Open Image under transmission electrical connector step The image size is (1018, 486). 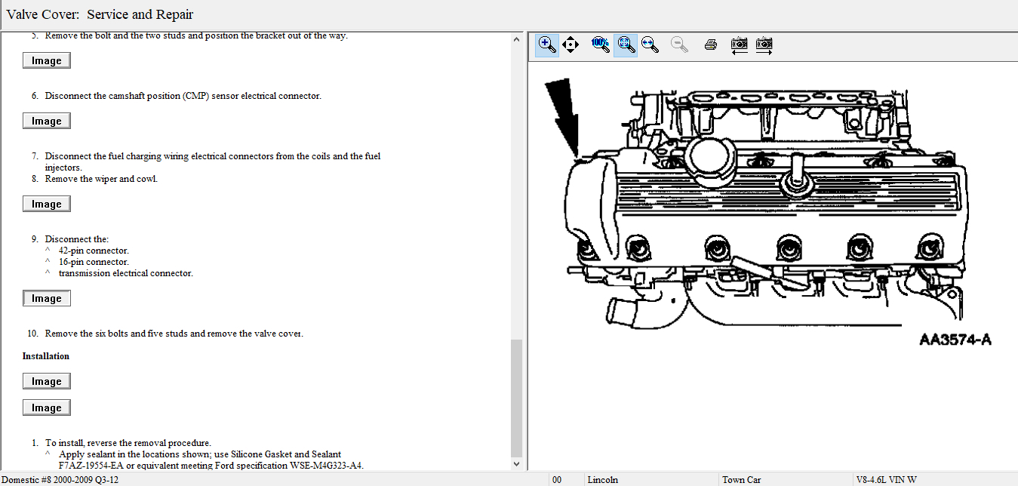click(x=47, y=299)
